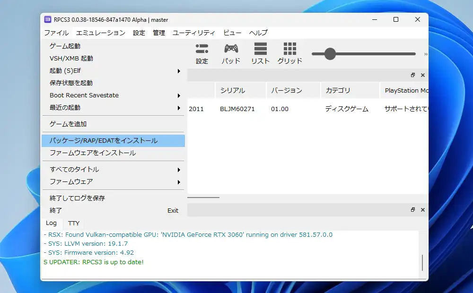Click the RPCS3 logo in the title bar
Image resolution: width=473 pixels, height=293 pixels.
coord(48,19)
